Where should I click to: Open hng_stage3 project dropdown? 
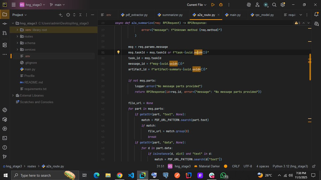pos(32,5)
